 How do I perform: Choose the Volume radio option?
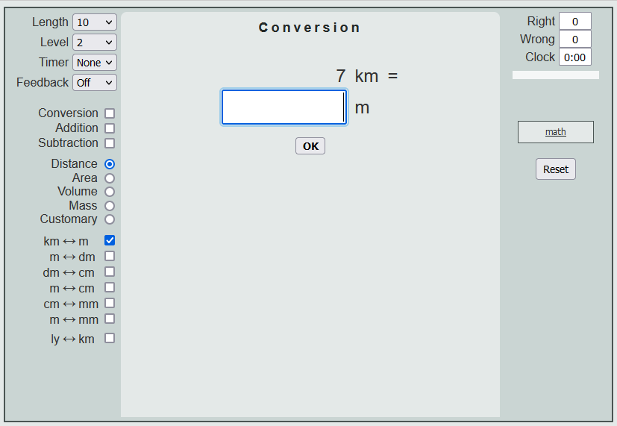110,192
